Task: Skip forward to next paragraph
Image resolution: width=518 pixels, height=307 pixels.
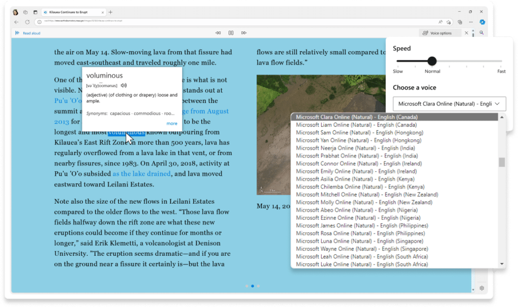Action: coord(244,33)
